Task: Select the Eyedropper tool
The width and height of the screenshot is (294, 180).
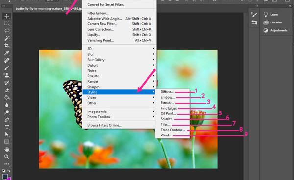Action: click(x=7, y=53)
